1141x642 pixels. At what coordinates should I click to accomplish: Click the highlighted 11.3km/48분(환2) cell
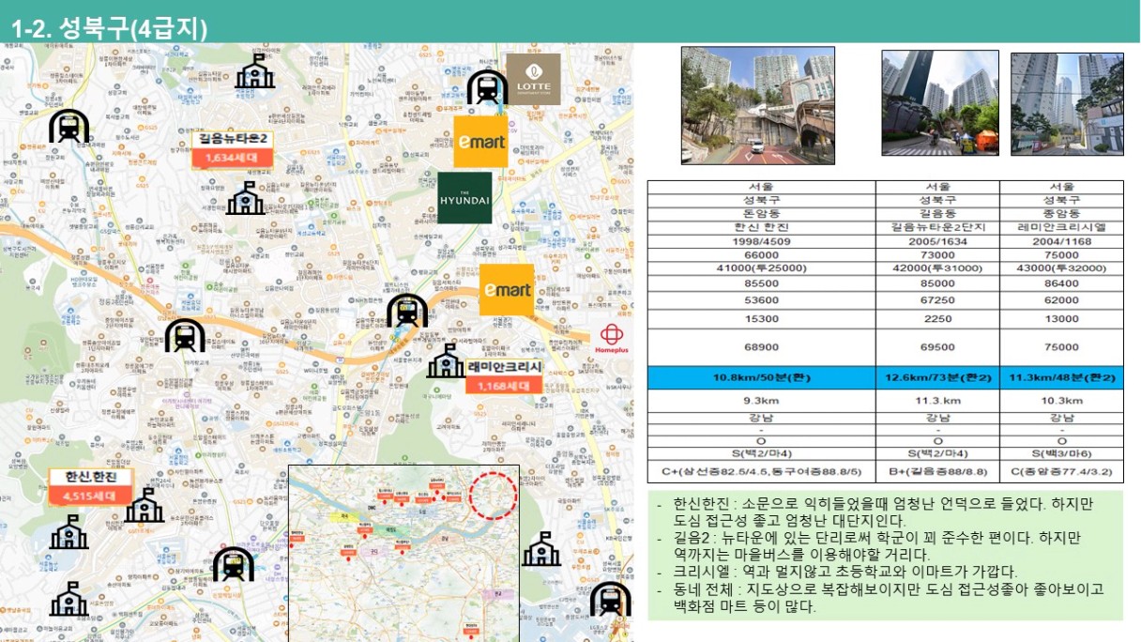[x=1061, y=377]
